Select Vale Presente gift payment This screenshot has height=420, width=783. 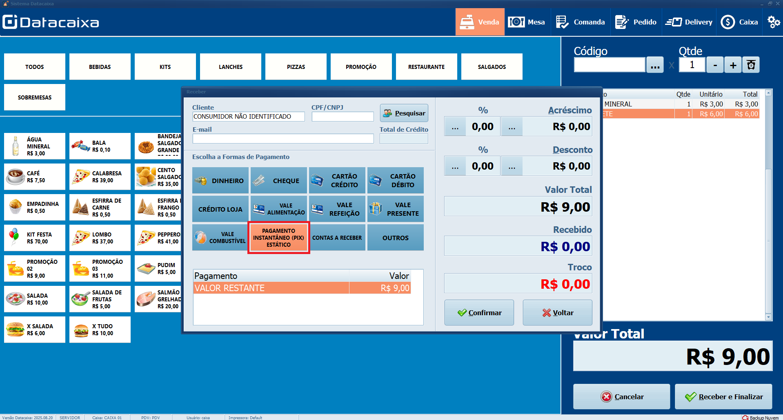pyautogui.click(x=395, y=209)
